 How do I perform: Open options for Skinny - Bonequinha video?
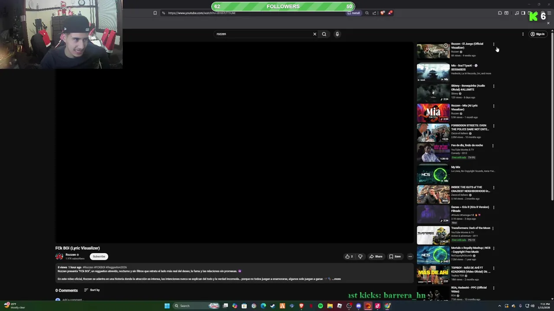click(x=493, y=86)
